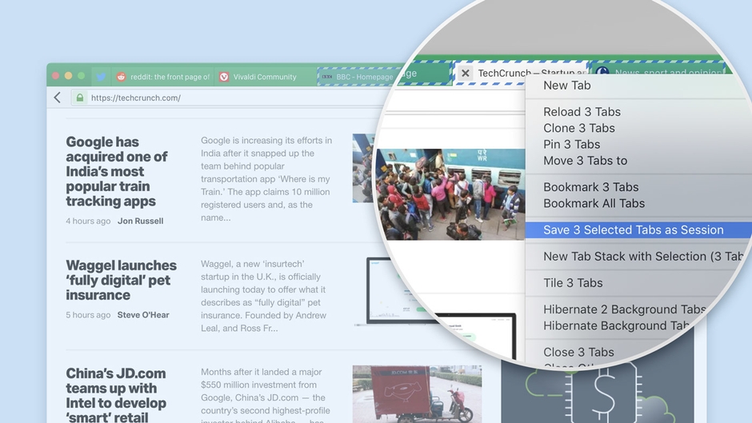Choose 'Reload 3 Tabs' menu entry
This screenshot has width=752, height=423.
[x=582, y=112]
